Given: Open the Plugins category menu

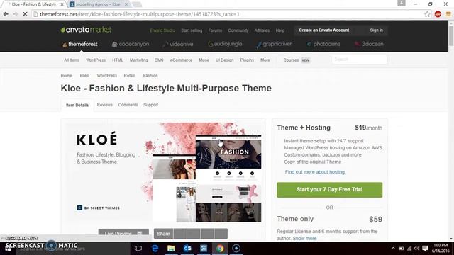Looking at the screenshot, I should (x=247, y=59).
